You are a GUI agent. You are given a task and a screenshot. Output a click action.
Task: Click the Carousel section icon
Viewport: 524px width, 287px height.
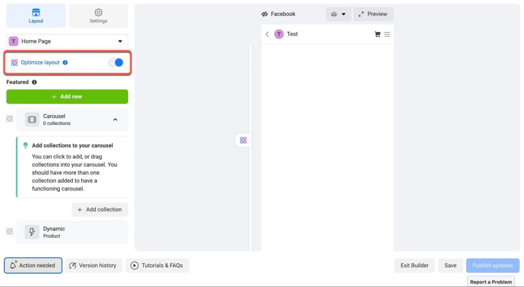point(31,119)
